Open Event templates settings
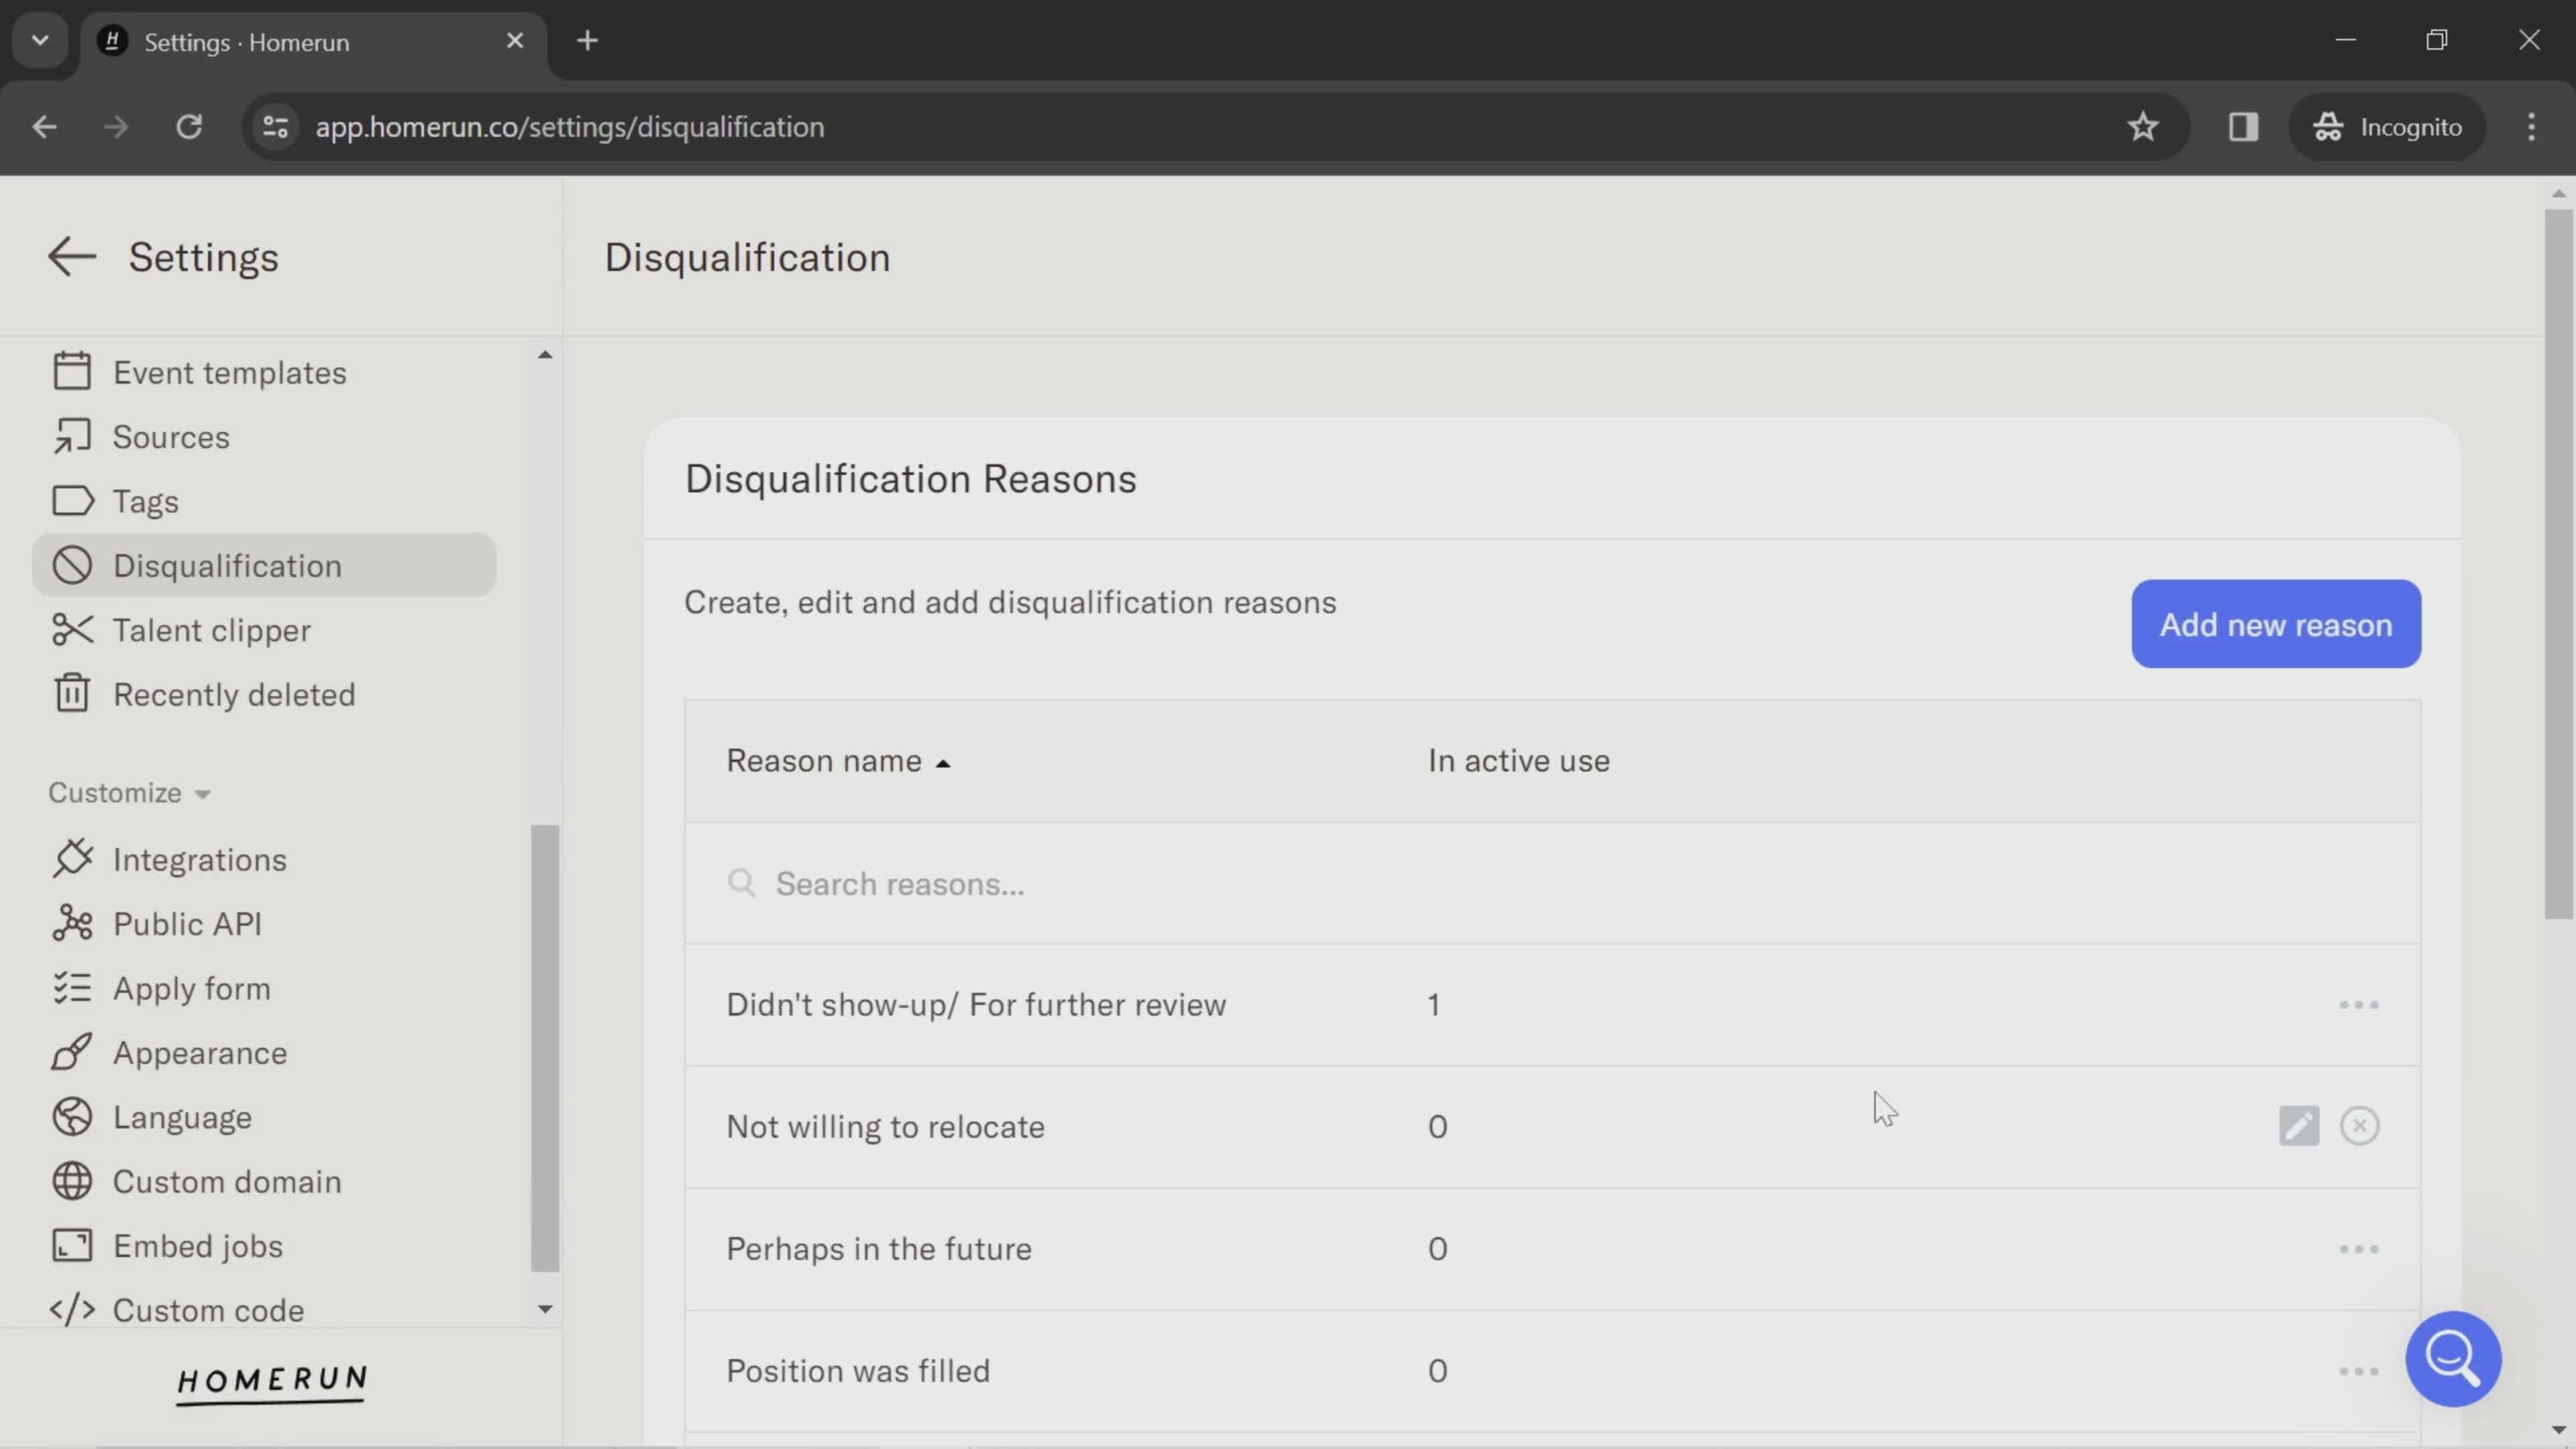Screen dimensions: 2576x1449 (x=230, y=372)
